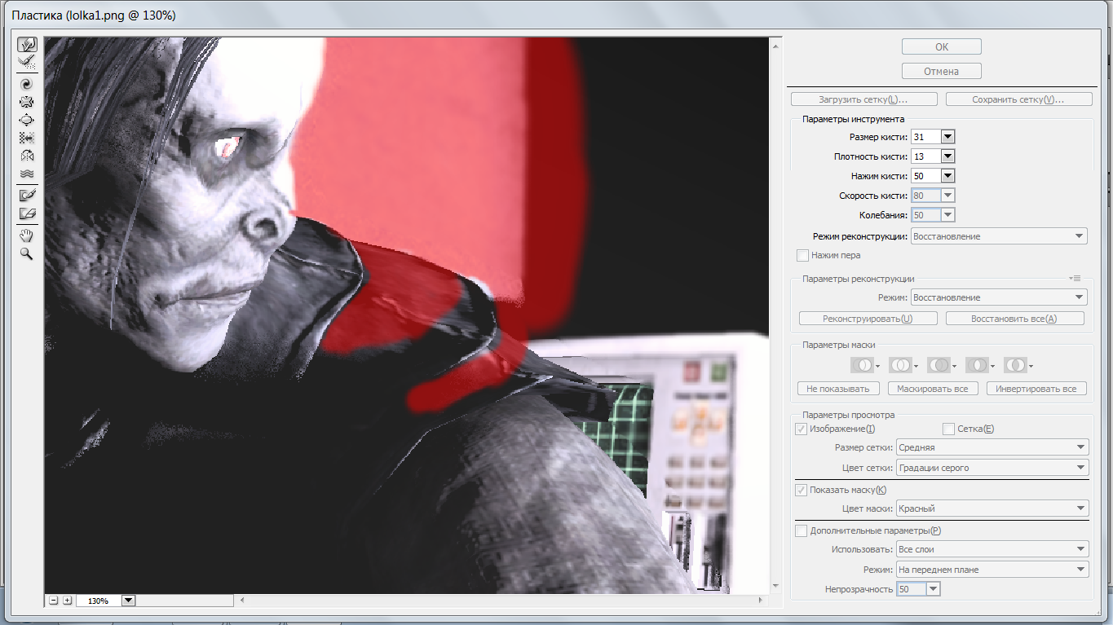
Task: Open the Использовать dropdown
Action: click(x=992, y=549)
